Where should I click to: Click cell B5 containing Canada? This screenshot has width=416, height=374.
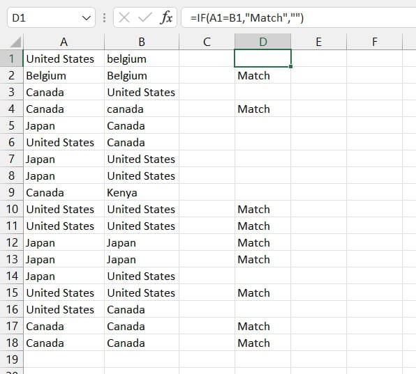click(x=142, y=125)
